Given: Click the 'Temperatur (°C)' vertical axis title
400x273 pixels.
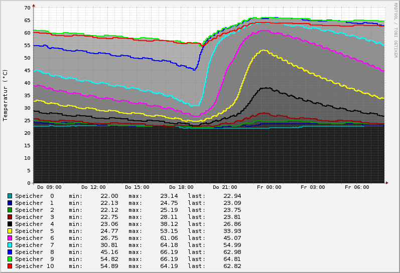Looking at the screenshot, I should pos(6,95).
